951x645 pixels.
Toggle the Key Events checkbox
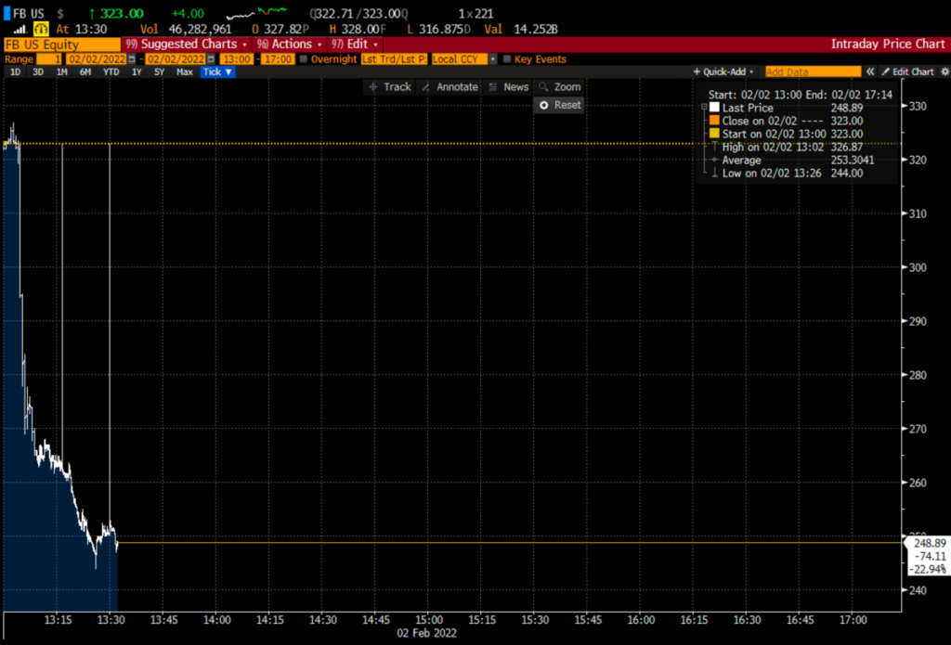506,59
